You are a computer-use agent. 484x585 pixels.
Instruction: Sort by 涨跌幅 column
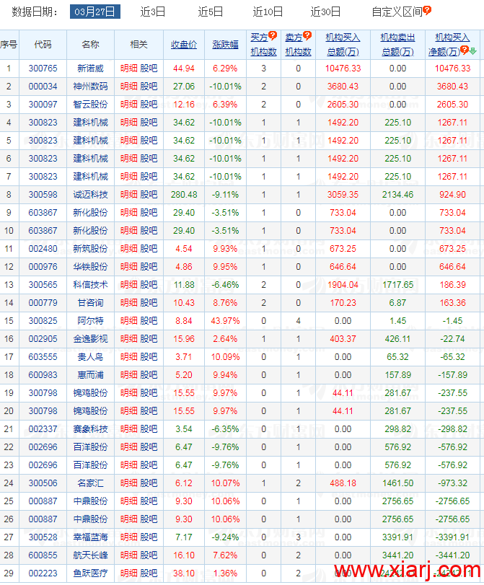(x=225, y=45)
